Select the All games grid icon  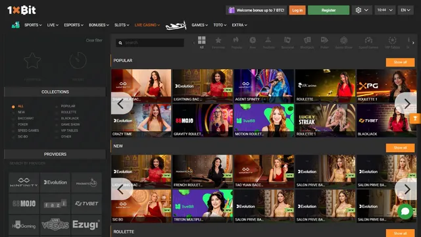tap(202, 42)
